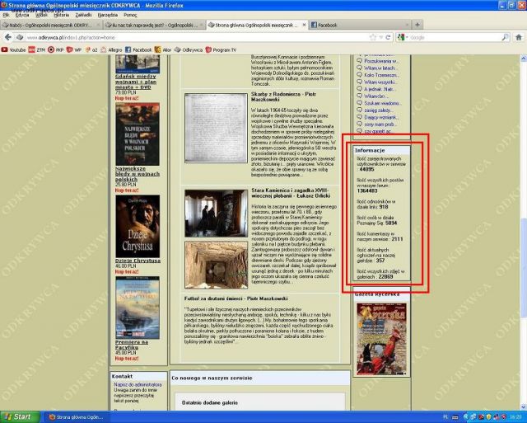Image resolution: width=527 pixels, height=423 pixels.
Task: Open a new tab with the plus button
Action: pyautogui.click(x=417, y=25)
